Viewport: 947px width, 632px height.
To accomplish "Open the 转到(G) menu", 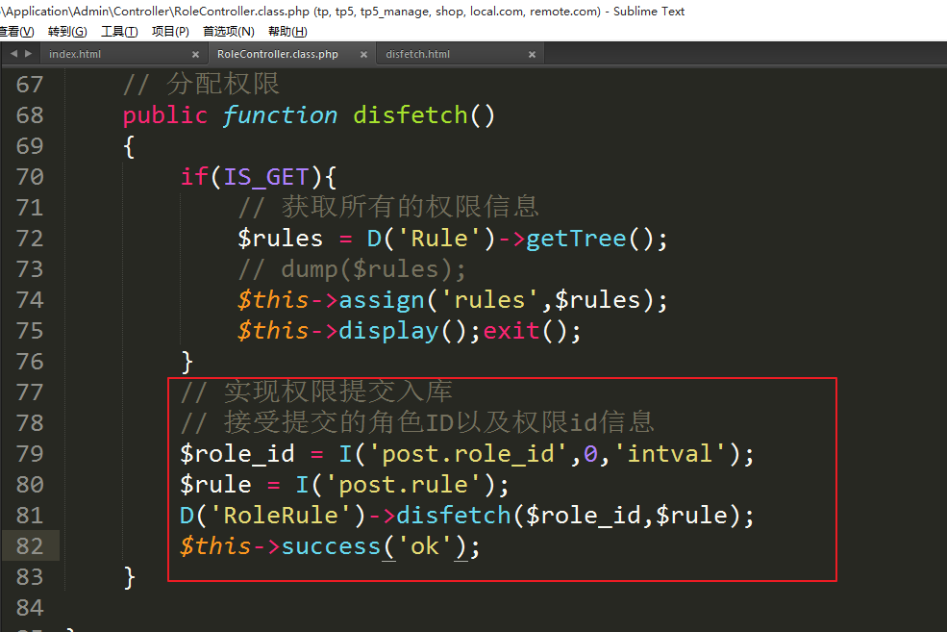I will click(66, 32).
